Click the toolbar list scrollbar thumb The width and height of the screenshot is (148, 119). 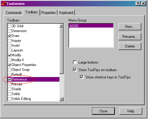[61, 51]
